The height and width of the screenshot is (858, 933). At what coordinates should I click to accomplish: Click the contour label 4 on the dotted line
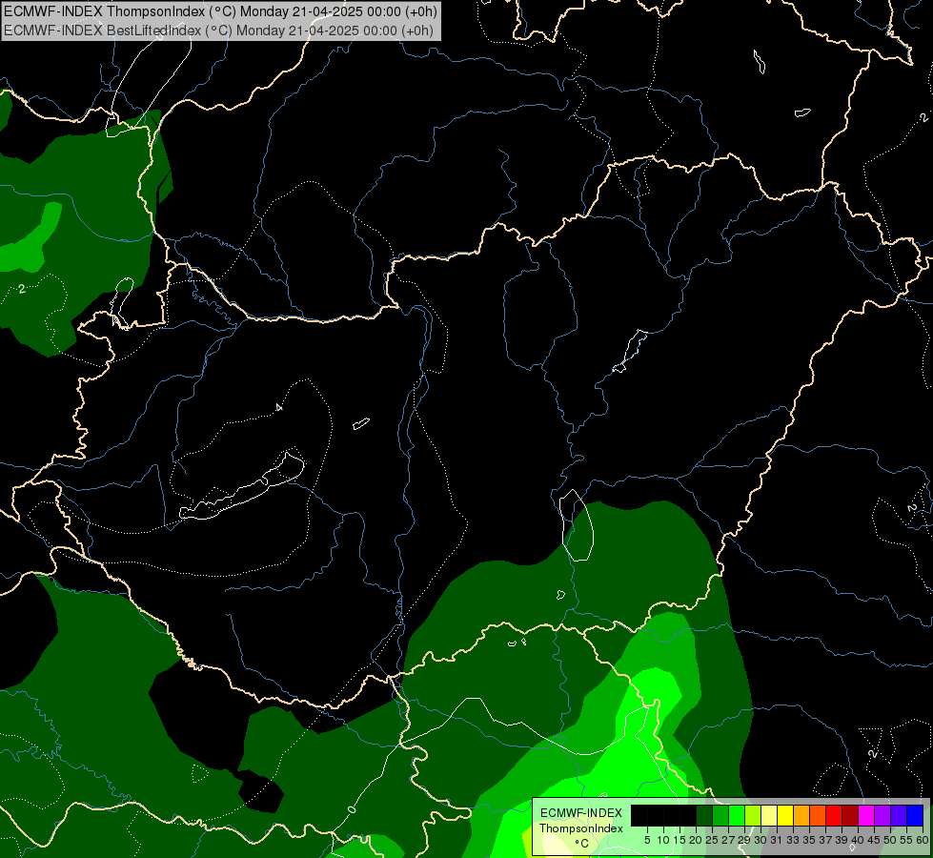pos(278,408)
